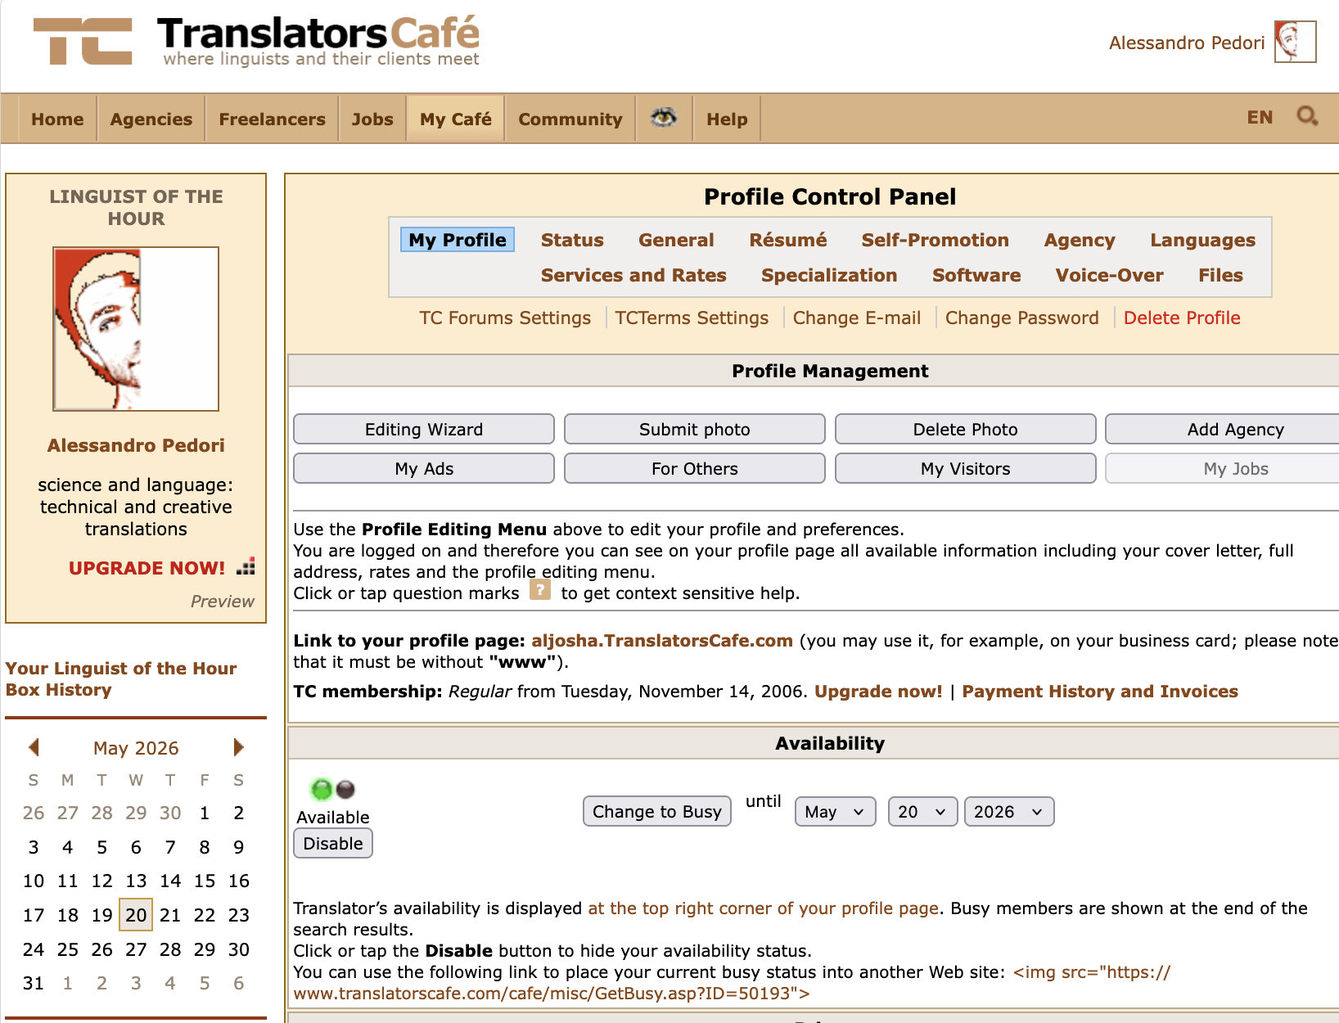
Task: Switch to the Agency tab
Action: (x=1080, y=240)
